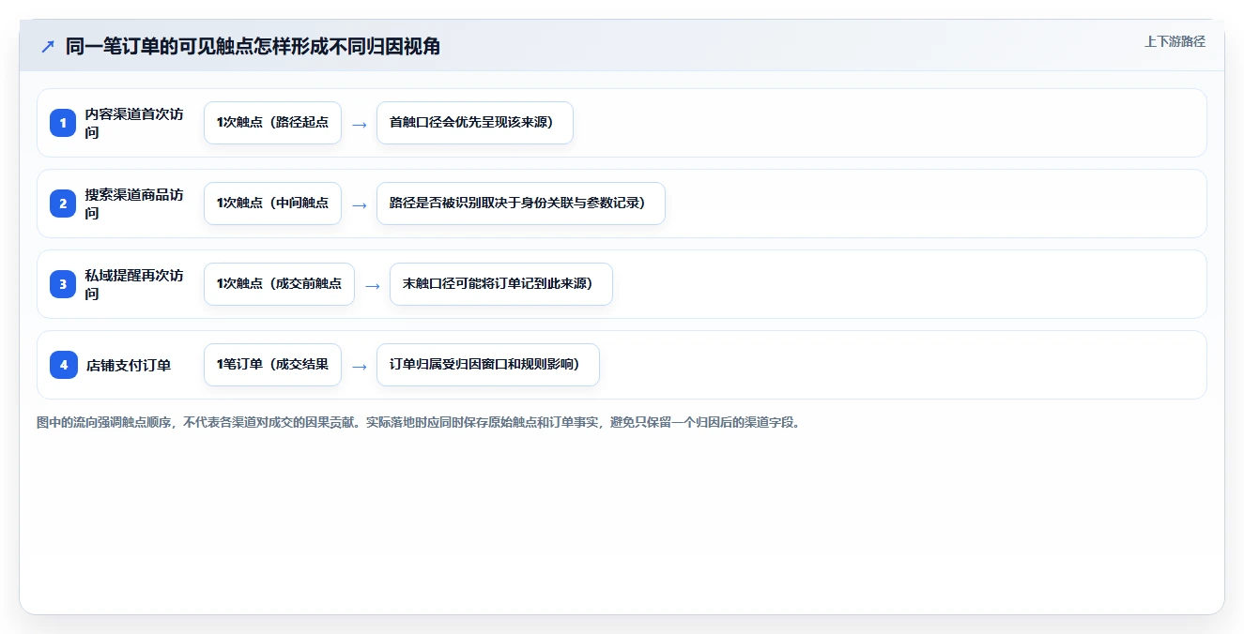Click the 1次触点（成交前触点 chip
The height and width of the screenshot is (634, 1244).
(279, 284)
